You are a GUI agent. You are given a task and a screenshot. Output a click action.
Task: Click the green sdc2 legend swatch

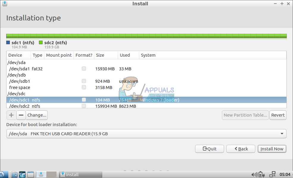pyautogui.click(x=41, y=42)
